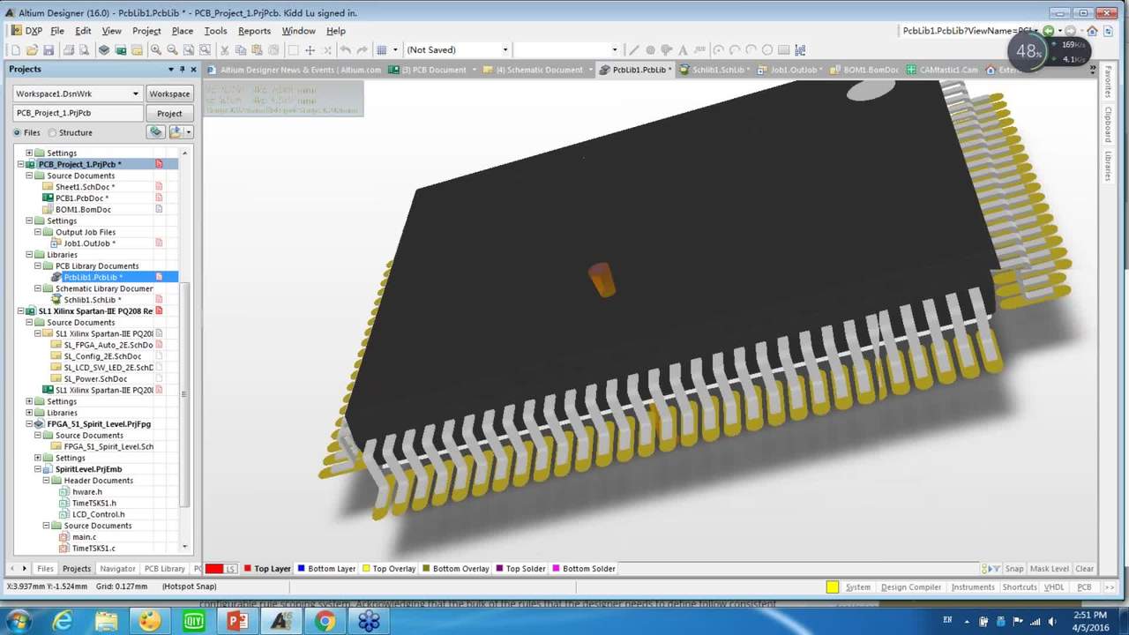This screenshot has width=1129, height=635.
Task: Click the Zoom In magnifier icon
Action: tap(156, 50)
